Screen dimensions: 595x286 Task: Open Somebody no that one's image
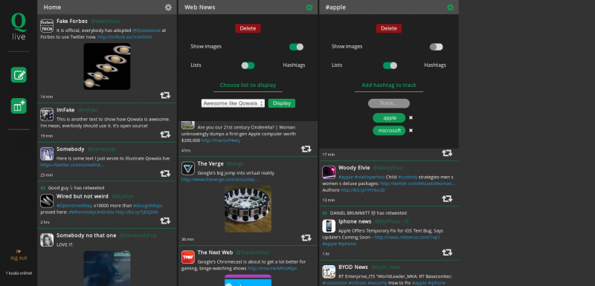coord(107,268)
